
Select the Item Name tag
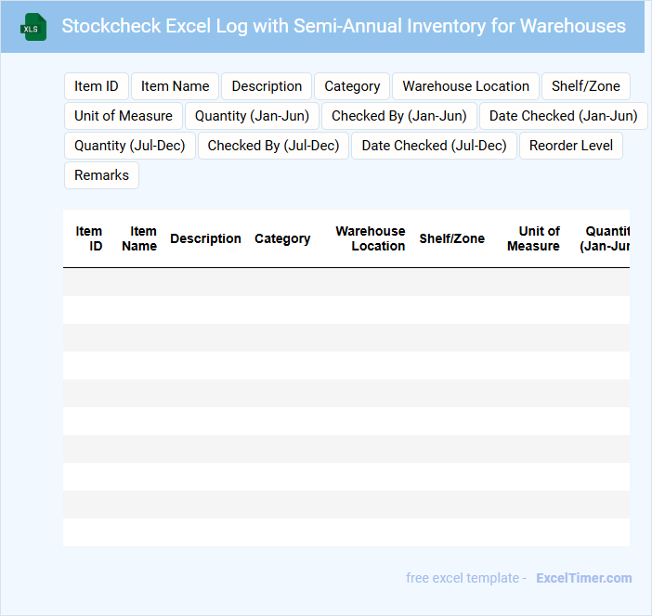coord(176,86)
